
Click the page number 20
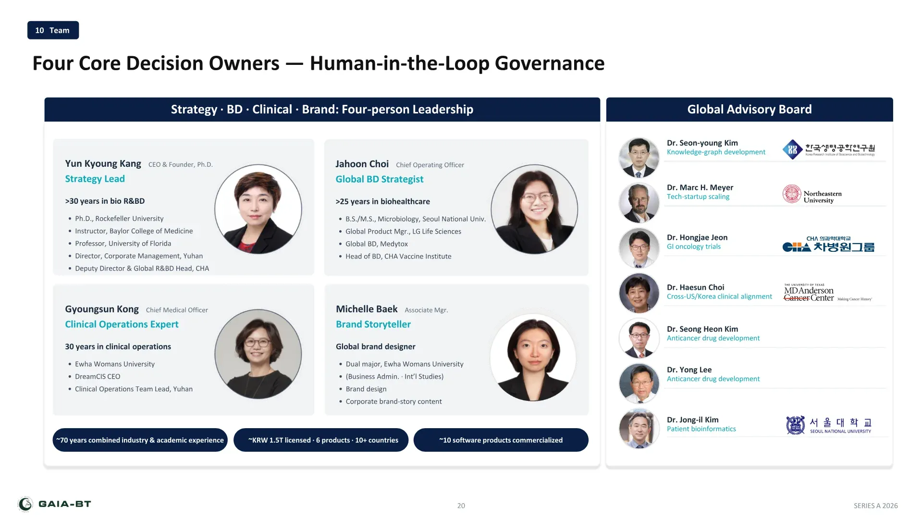coord(461,506)
